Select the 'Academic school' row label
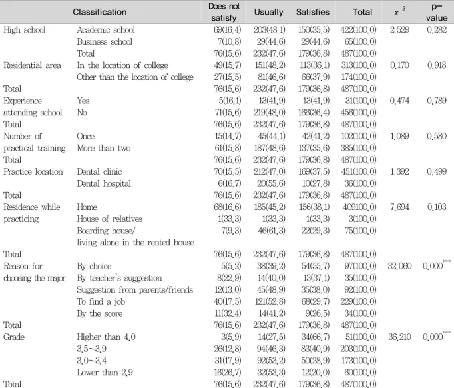 (106, 30)
